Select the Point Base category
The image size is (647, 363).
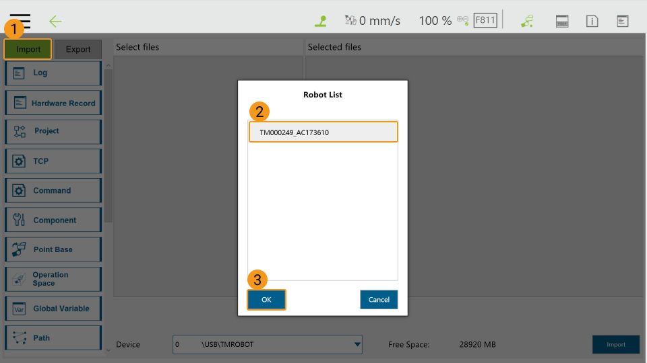[53, 249]
